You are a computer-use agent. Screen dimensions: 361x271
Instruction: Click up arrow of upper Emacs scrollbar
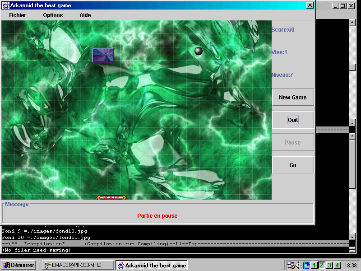point(352,22)
